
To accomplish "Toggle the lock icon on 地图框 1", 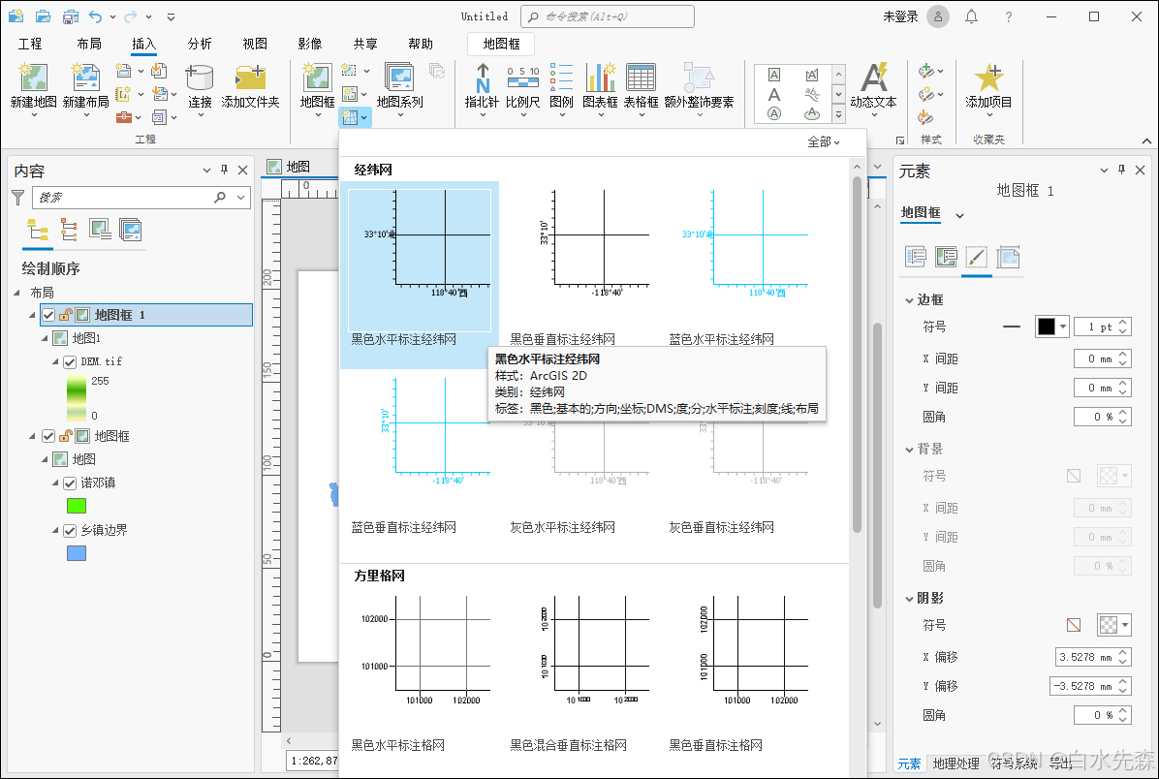I will [65, 315].
